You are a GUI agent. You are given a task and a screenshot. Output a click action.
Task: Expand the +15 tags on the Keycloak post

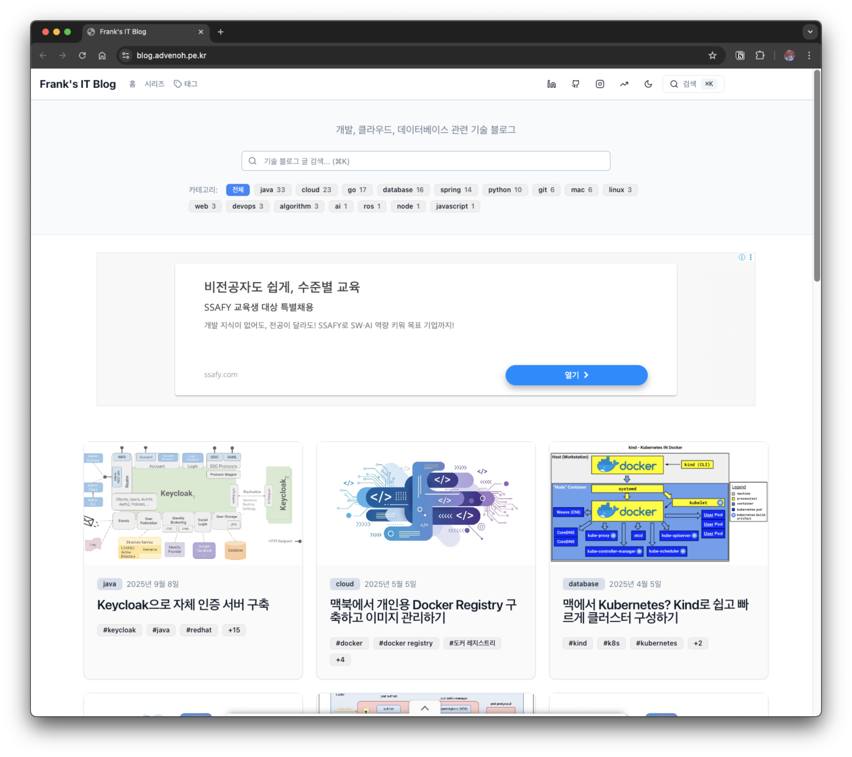point(234,630)
